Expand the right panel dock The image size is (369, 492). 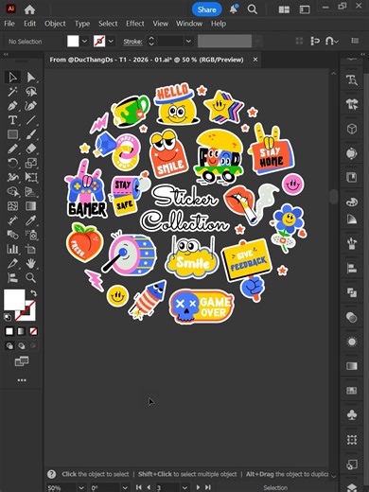coord(362,55)
